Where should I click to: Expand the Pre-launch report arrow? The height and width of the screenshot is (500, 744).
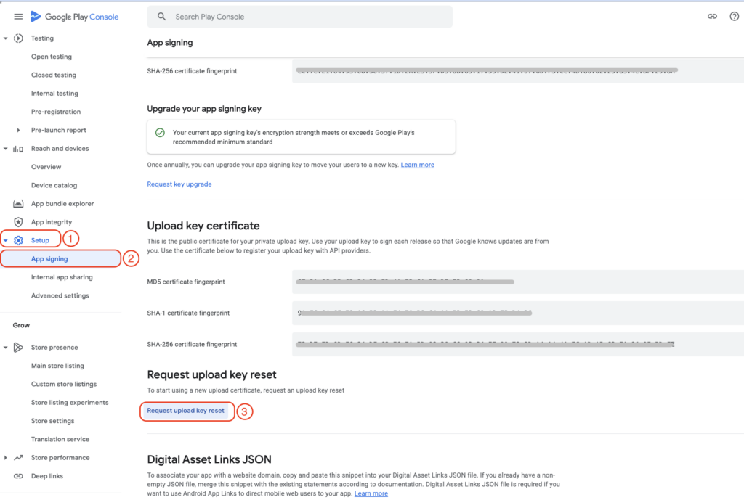tap(18, 131)
